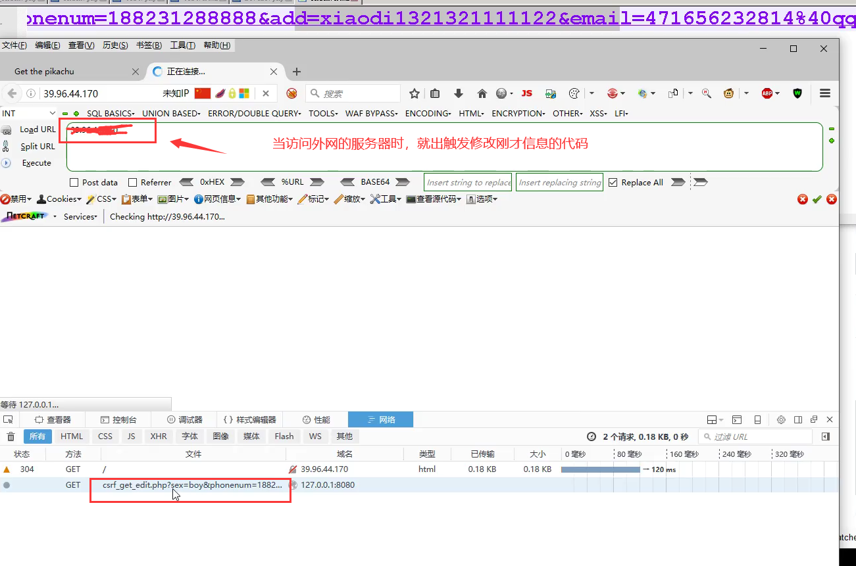Image resolution: width=856 pixels, height=566 pixels.
Task: Click the Insert string to replace field
Action: 468,182
